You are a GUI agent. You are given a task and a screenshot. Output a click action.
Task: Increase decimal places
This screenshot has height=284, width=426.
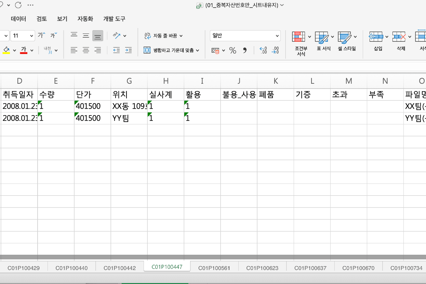tap(263, 51)
